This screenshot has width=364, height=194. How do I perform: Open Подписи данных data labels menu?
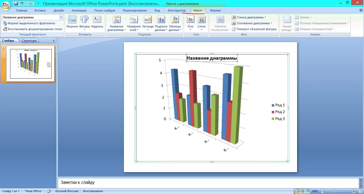(161, 23)
